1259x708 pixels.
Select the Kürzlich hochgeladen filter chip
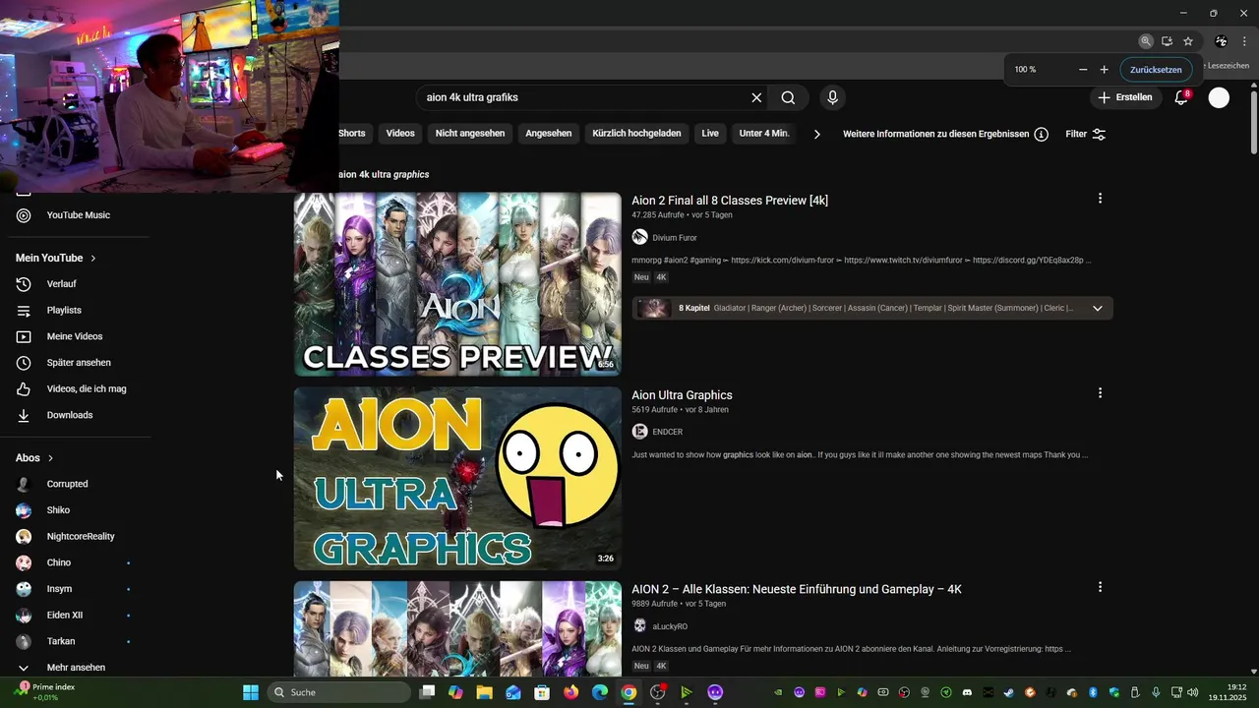[x=636, y=133]
